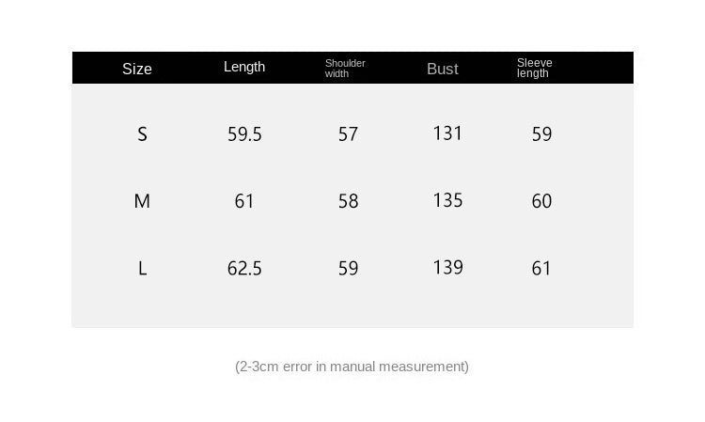Click shoulder width value 57
The width and height of the screenshot is (705, 422).
pyautogui.click(x=348, y=134)
